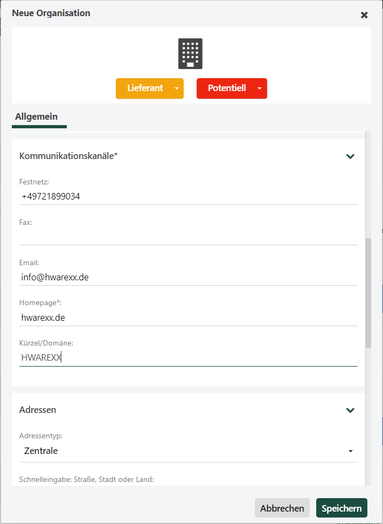Save the organisation with Speichern

(x=342, y=508)
